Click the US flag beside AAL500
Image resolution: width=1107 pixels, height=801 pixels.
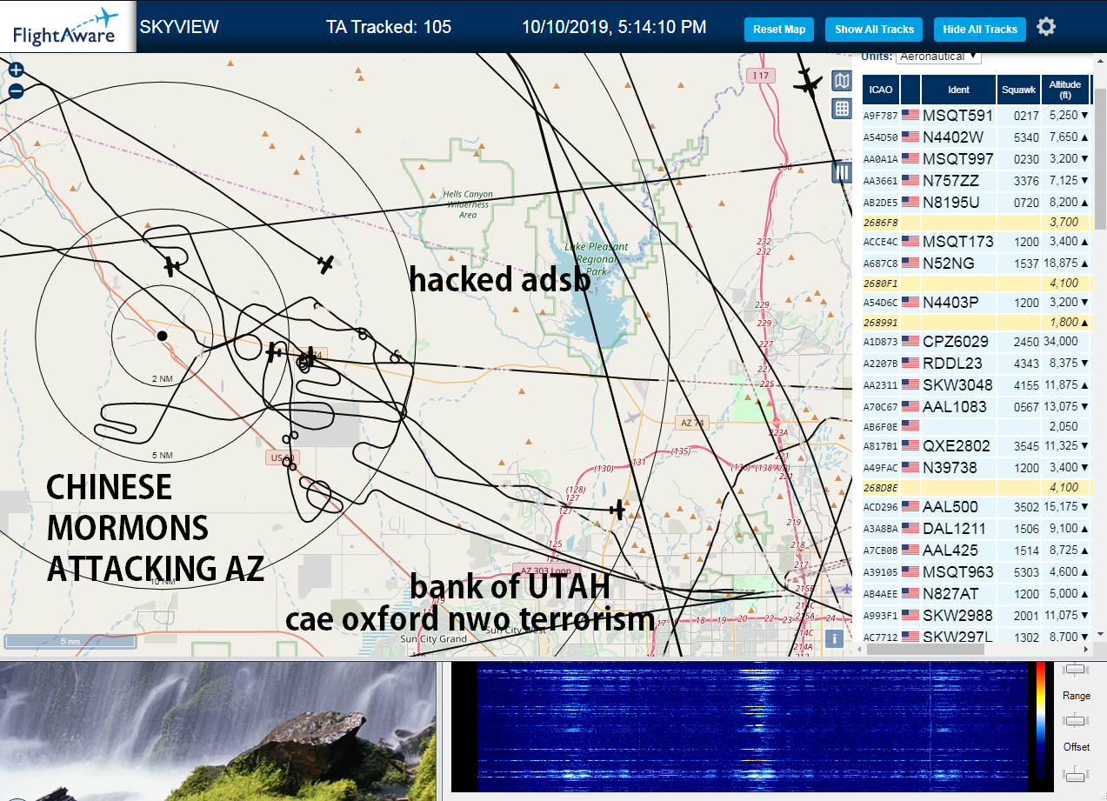pyautogui.click(x=910, y=506)
